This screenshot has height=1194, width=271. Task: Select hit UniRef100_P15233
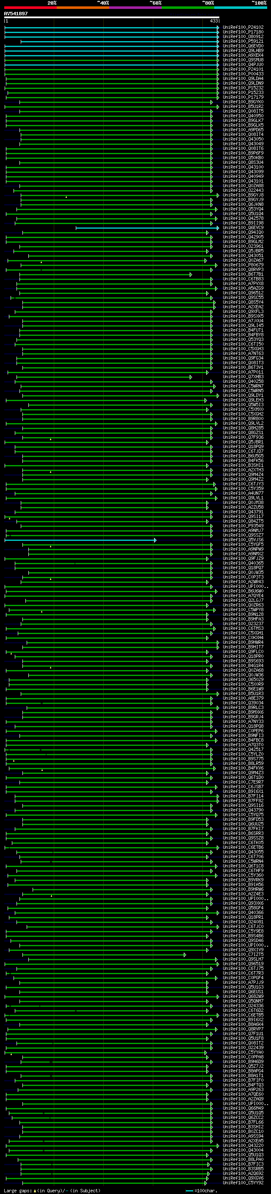tap(243, 93)
